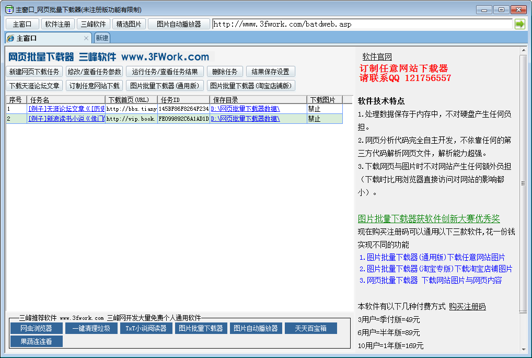This screenshot has height=358, width=532.
Task: Open 精选图片 from toolbar
Action: coord(129,24)
